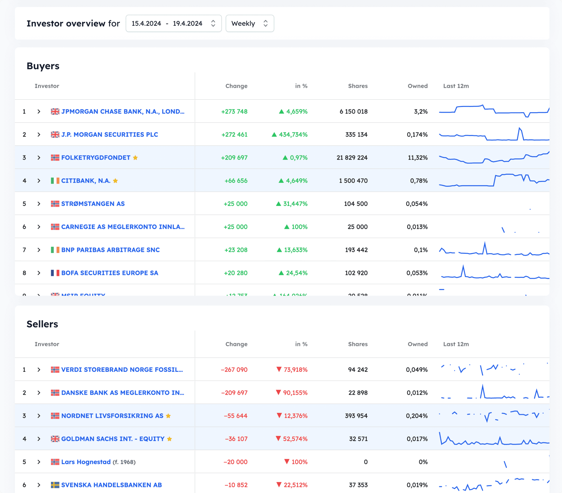Open BOFA SECURITIES EUROPE SA link
This screenshot has width=562, height=493.
[110, 273]
